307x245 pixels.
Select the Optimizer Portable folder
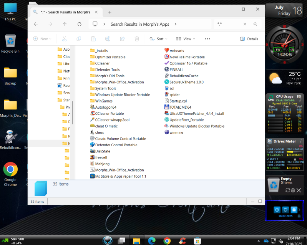coord(108,57)
